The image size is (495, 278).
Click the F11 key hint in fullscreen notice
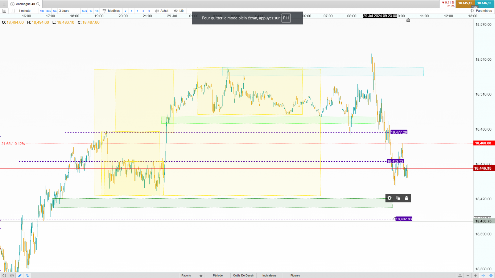(286, 18)
